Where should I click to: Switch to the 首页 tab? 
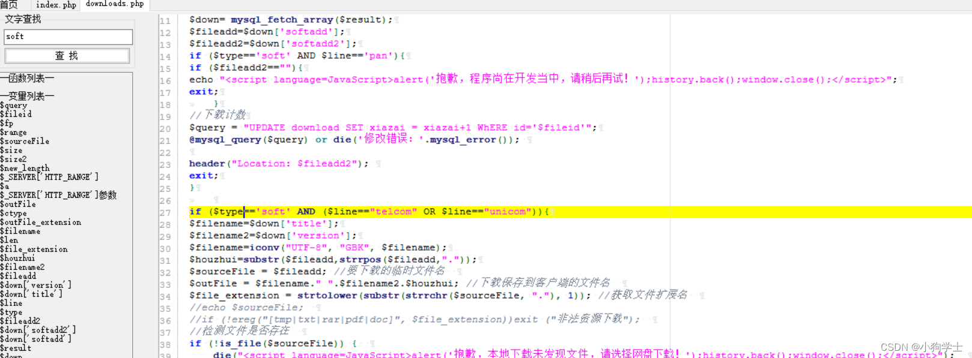(9, 5)
